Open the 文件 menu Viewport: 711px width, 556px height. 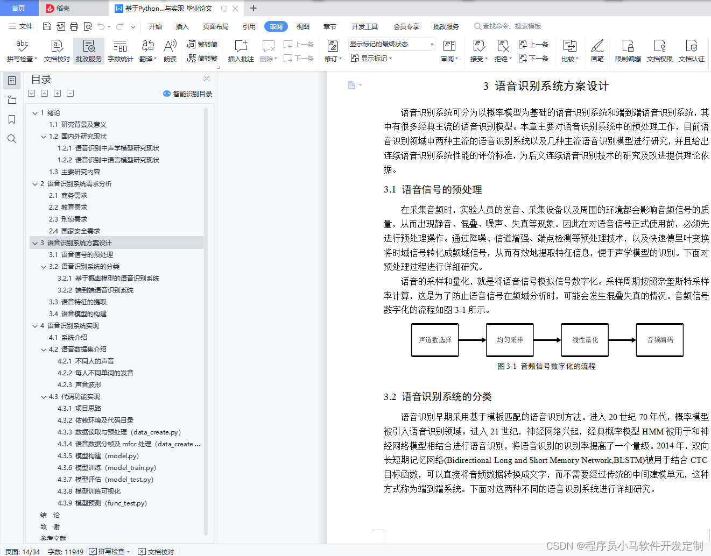click(x=20, y=26)
